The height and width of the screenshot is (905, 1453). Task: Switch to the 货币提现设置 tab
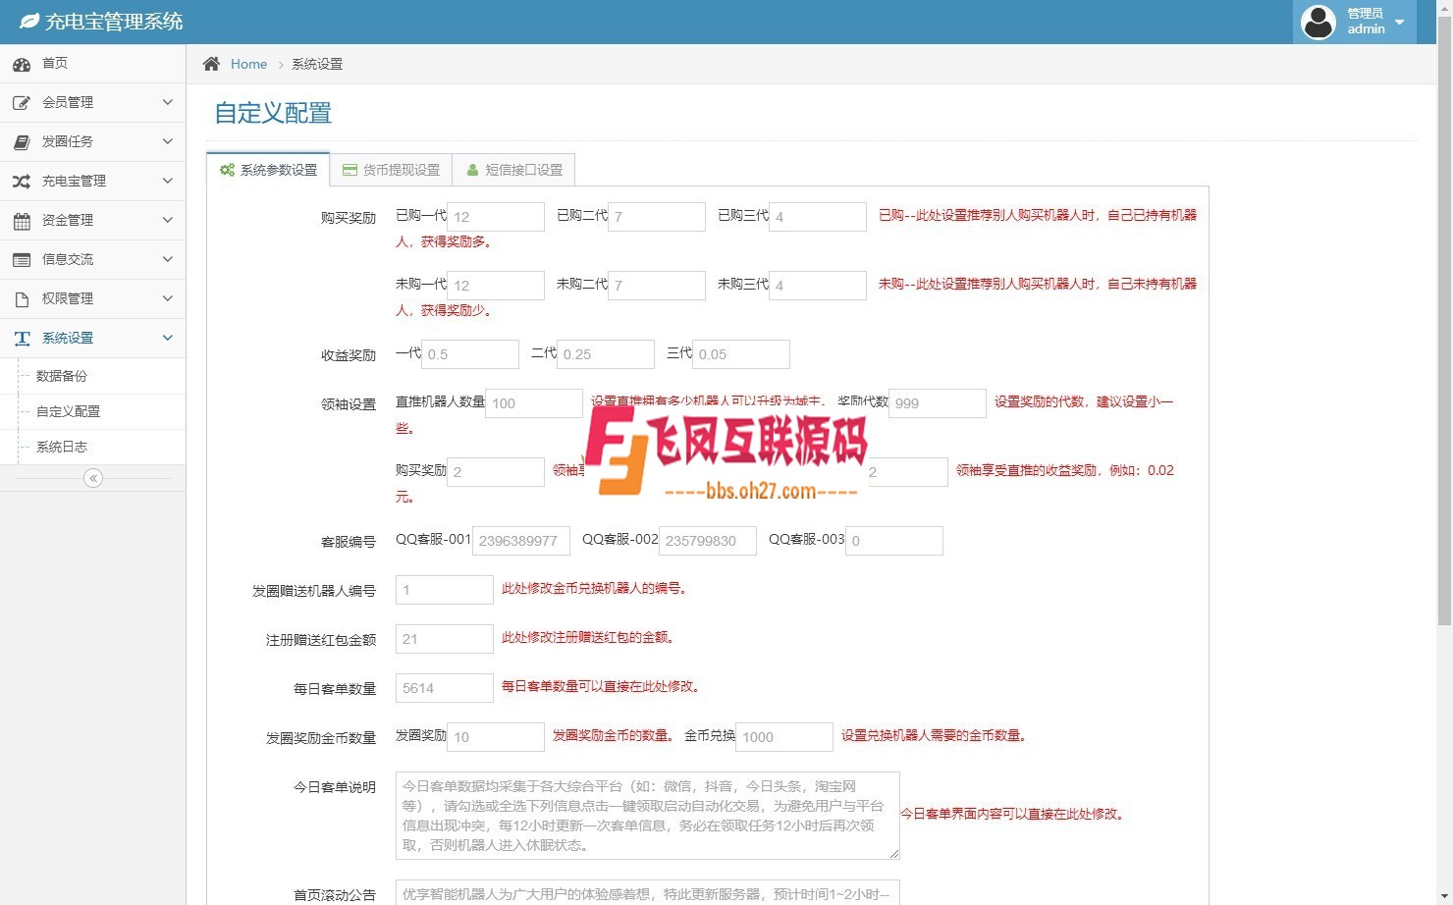(x=391, y=170)
